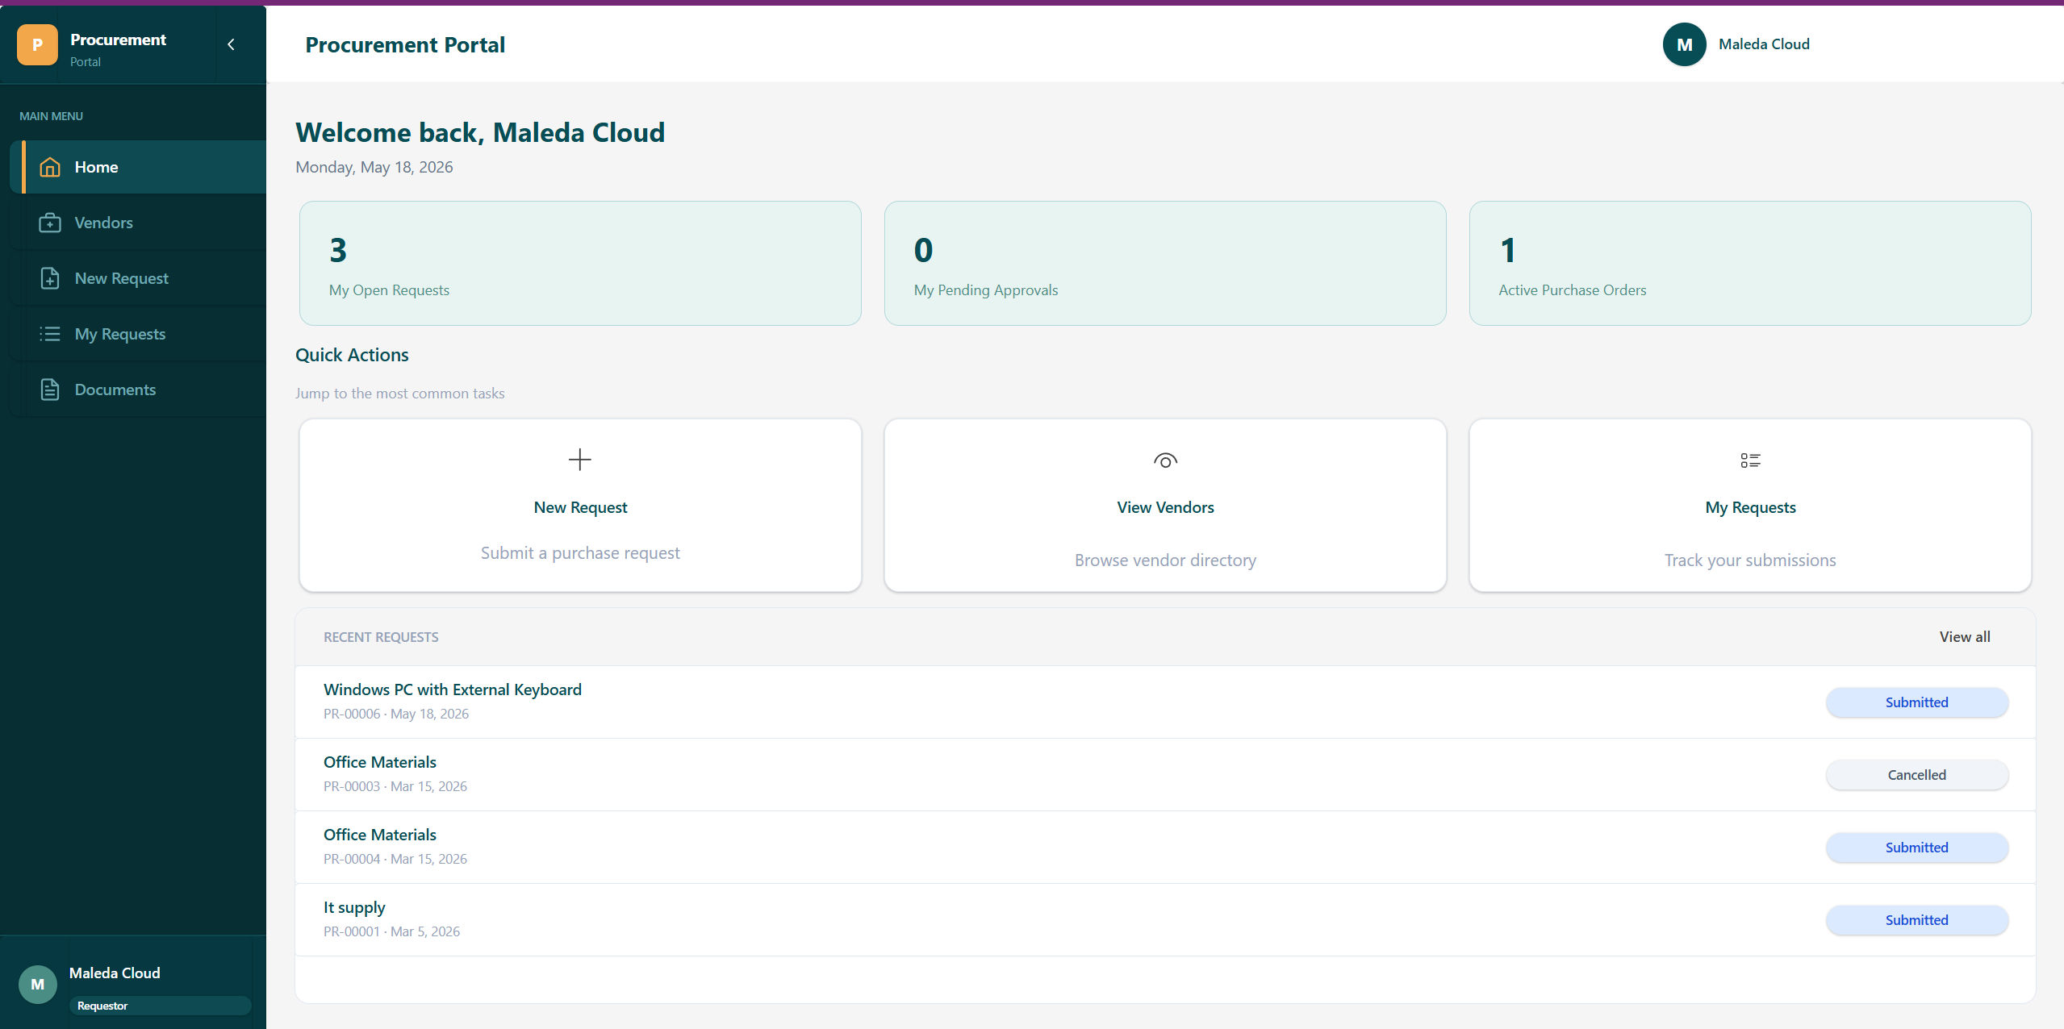Click 'Submit a purchase request' text
This screenshot has width=2064, height=1029.
[x=580, y=553]
